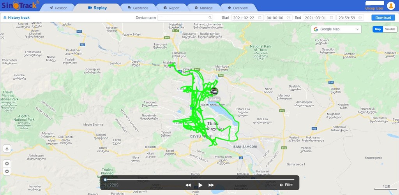Click the fast-forward playback button
Viewport: 399px width, 195px height.
pos(211,185)
